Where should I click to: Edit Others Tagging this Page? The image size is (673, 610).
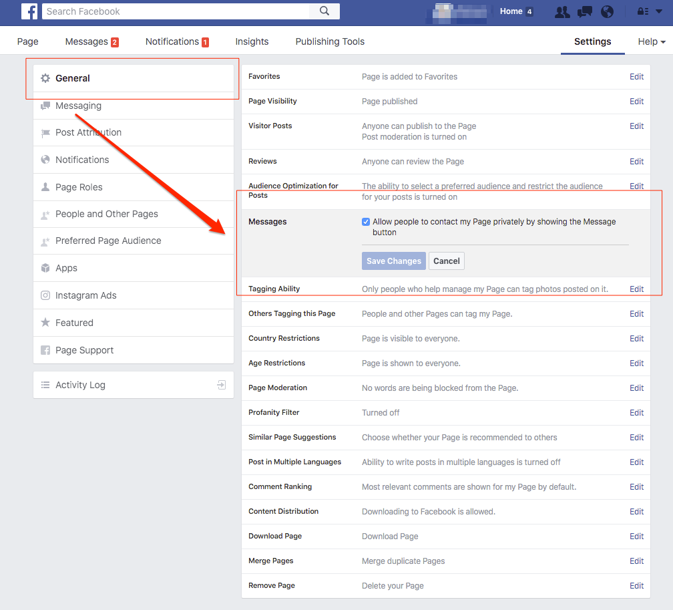pos(636,314)
